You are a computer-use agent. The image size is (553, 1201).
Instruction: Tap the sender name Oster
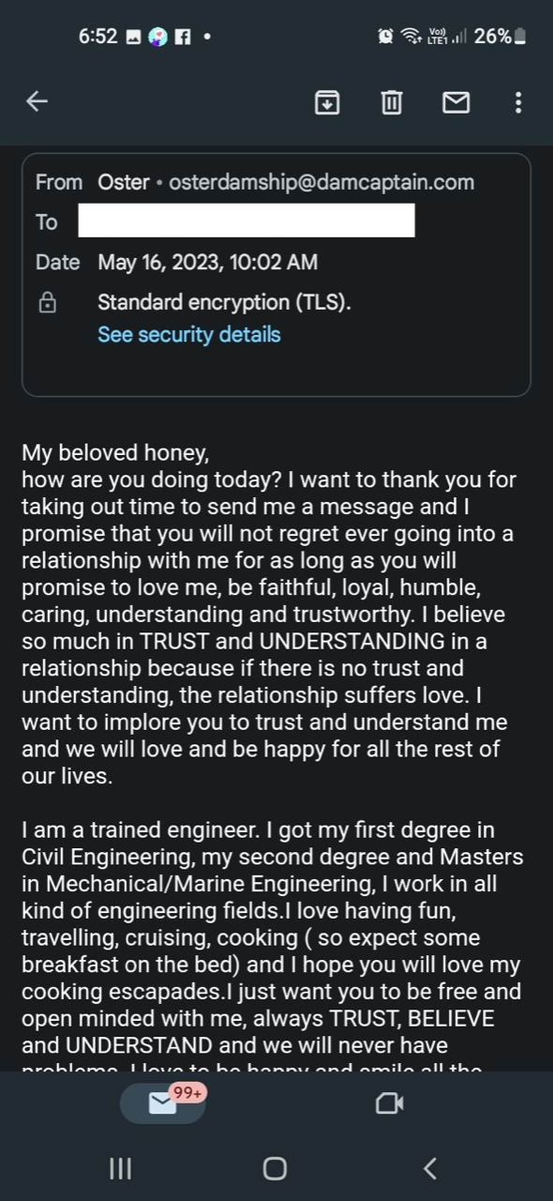(x=124, y=182)
